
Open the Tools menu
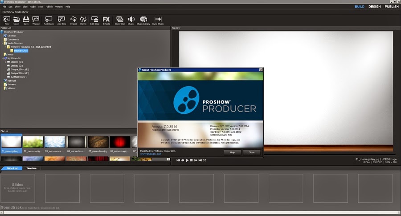41,7
